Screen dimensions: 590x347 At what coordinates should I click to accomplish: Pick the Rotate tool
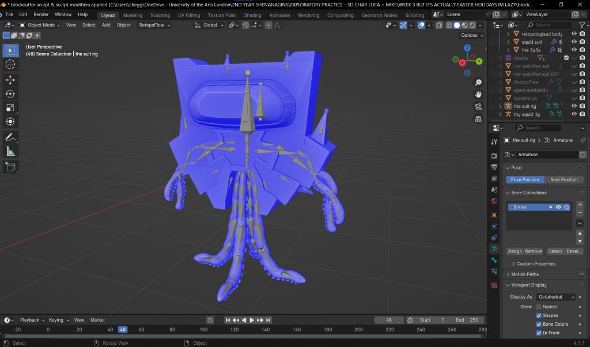(10, 94)
